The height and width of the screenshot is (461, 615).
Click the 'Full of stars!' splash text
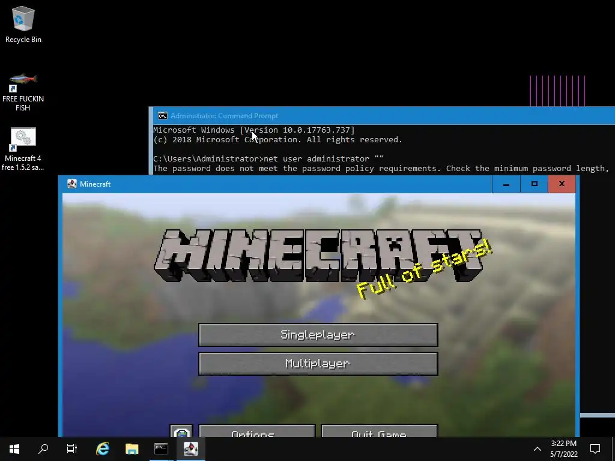(x=423, y=268)
